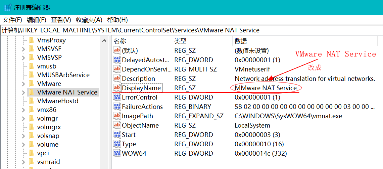The width and height of the screenshot is (383, 169).
Task: Select the vmx86 folder icon
Action: click(x=31, y=110)
